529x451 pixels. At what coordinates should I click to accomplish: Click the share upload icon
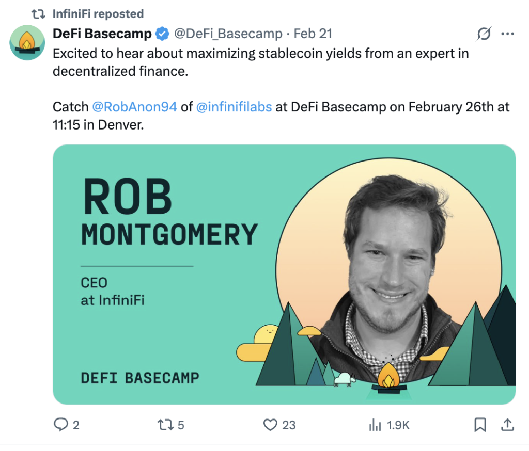[507, 425]
